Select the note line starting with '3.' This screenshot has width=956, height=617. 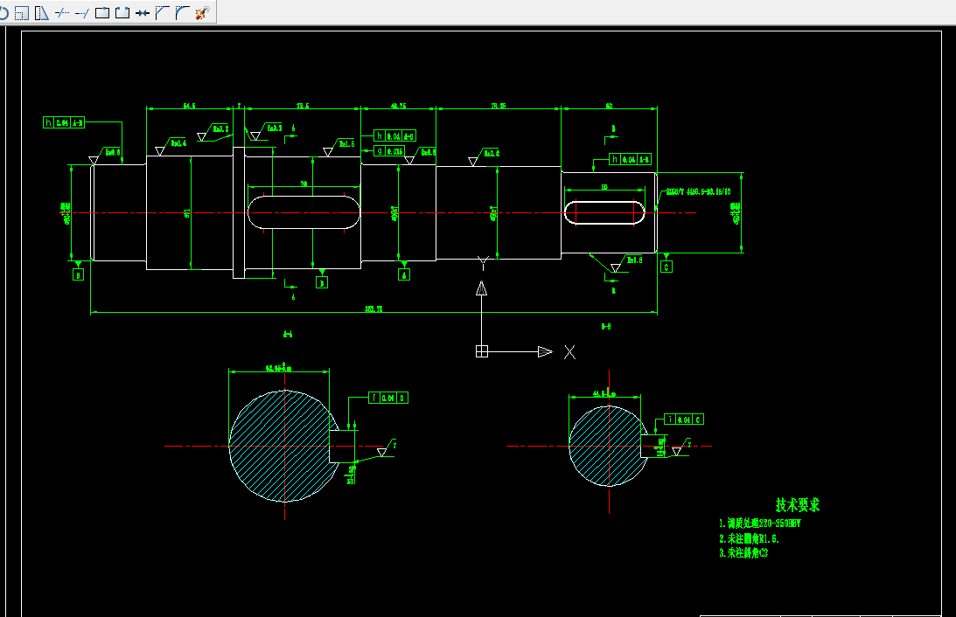[743, 553]
